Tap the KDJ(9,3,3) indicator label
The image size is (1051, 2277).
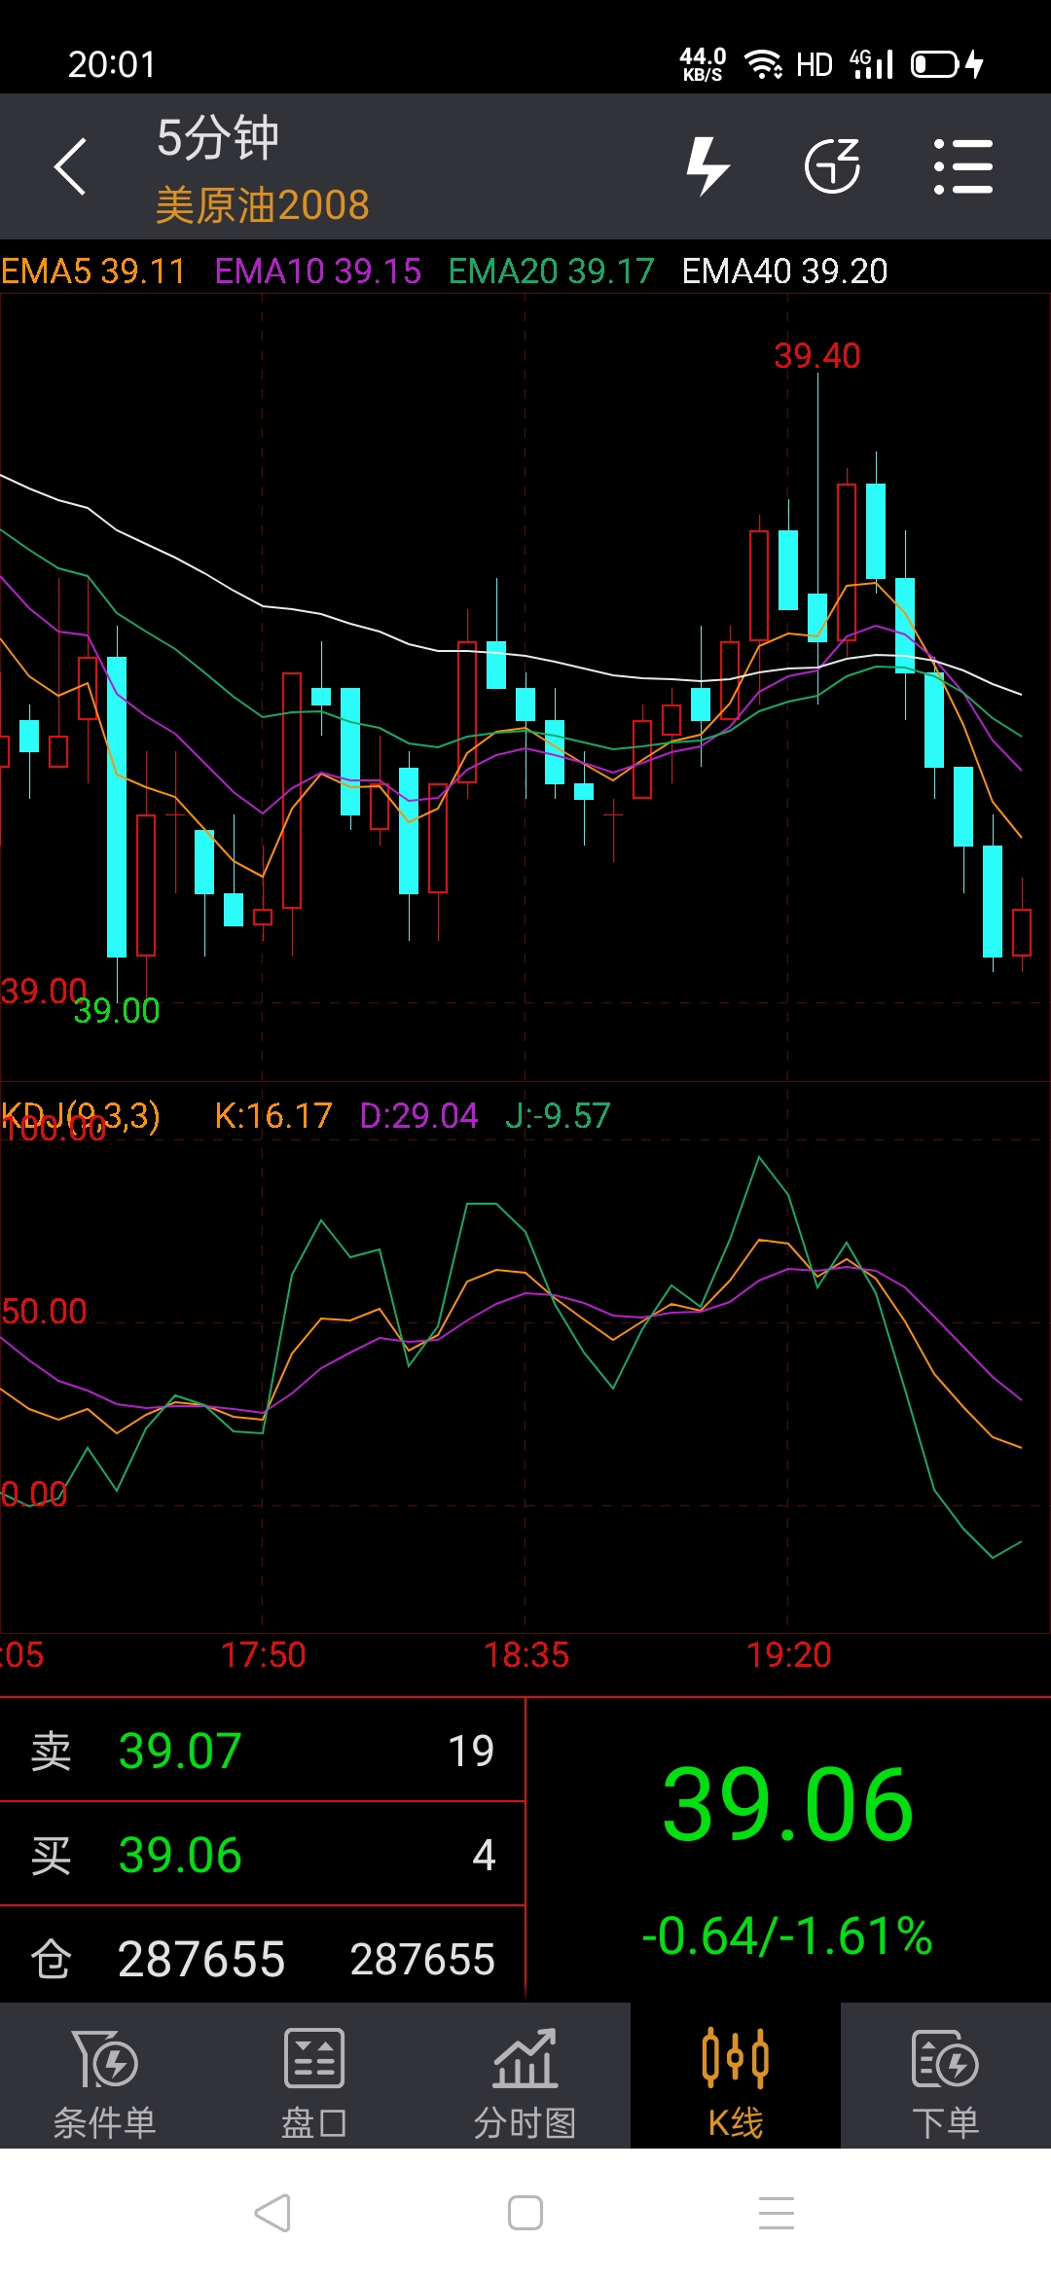[81, 1115]
